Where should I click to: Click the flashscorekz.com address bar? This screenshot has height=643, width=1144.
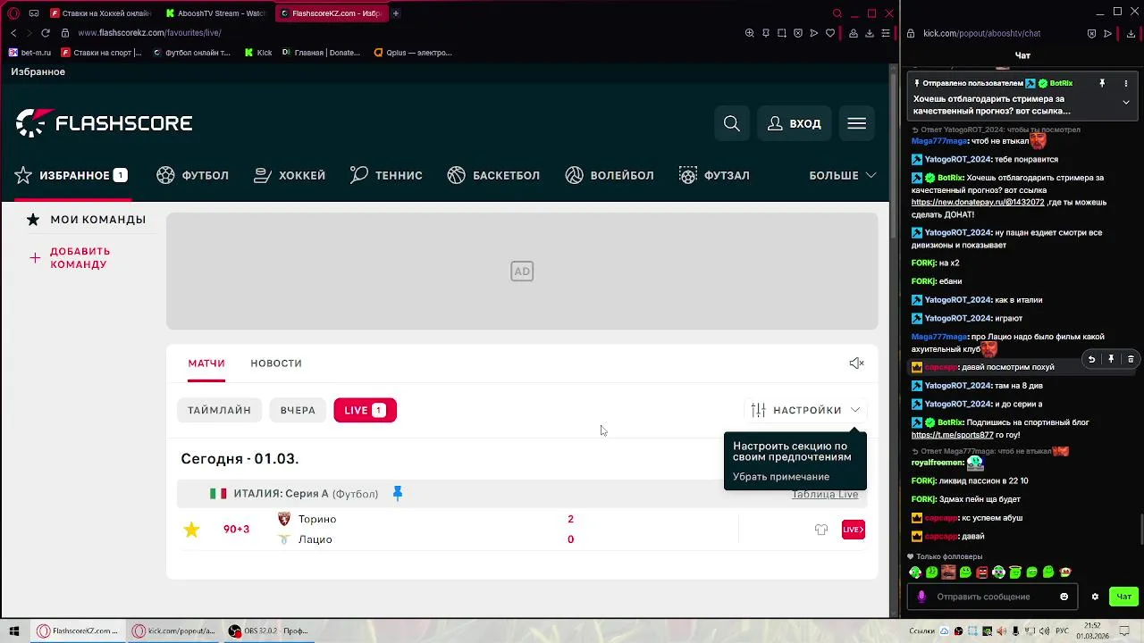(149, 33)
